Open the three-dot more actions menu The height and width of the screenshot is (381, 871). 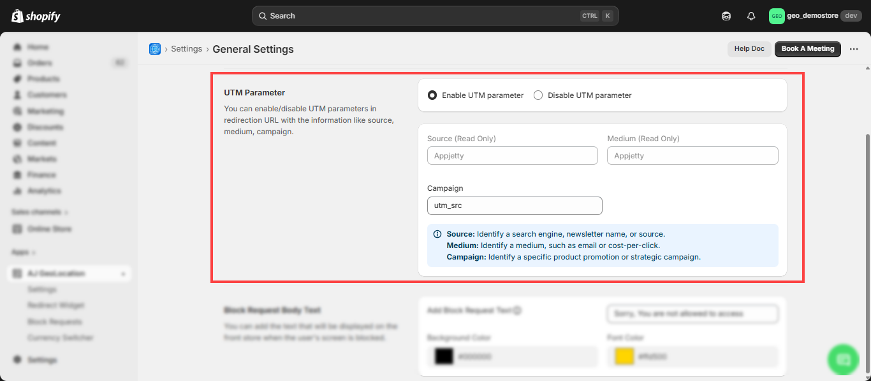[x=854, y=49]
